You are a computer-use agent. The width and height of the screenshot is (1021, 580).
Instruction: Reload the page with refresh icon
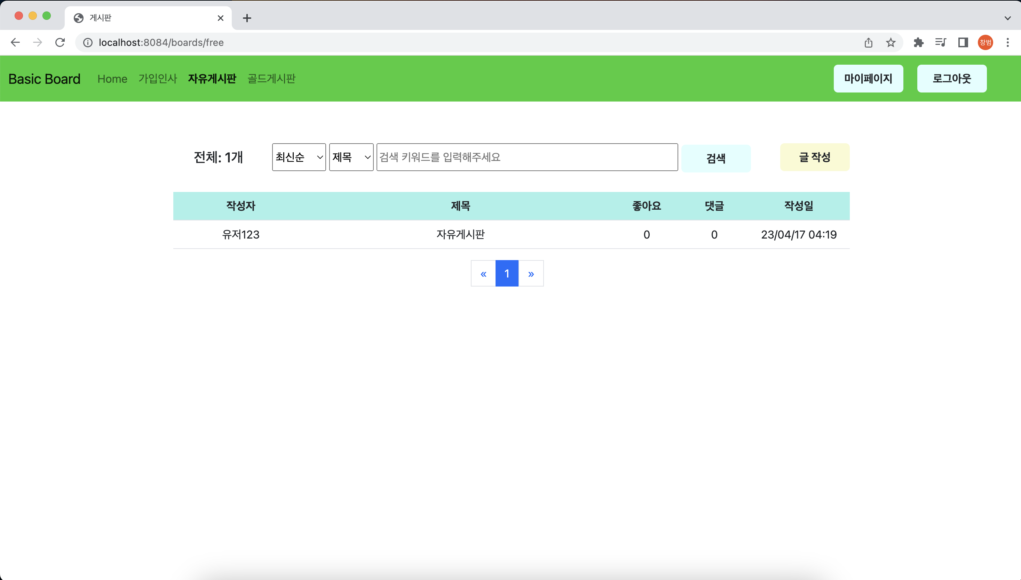point(60,42)
